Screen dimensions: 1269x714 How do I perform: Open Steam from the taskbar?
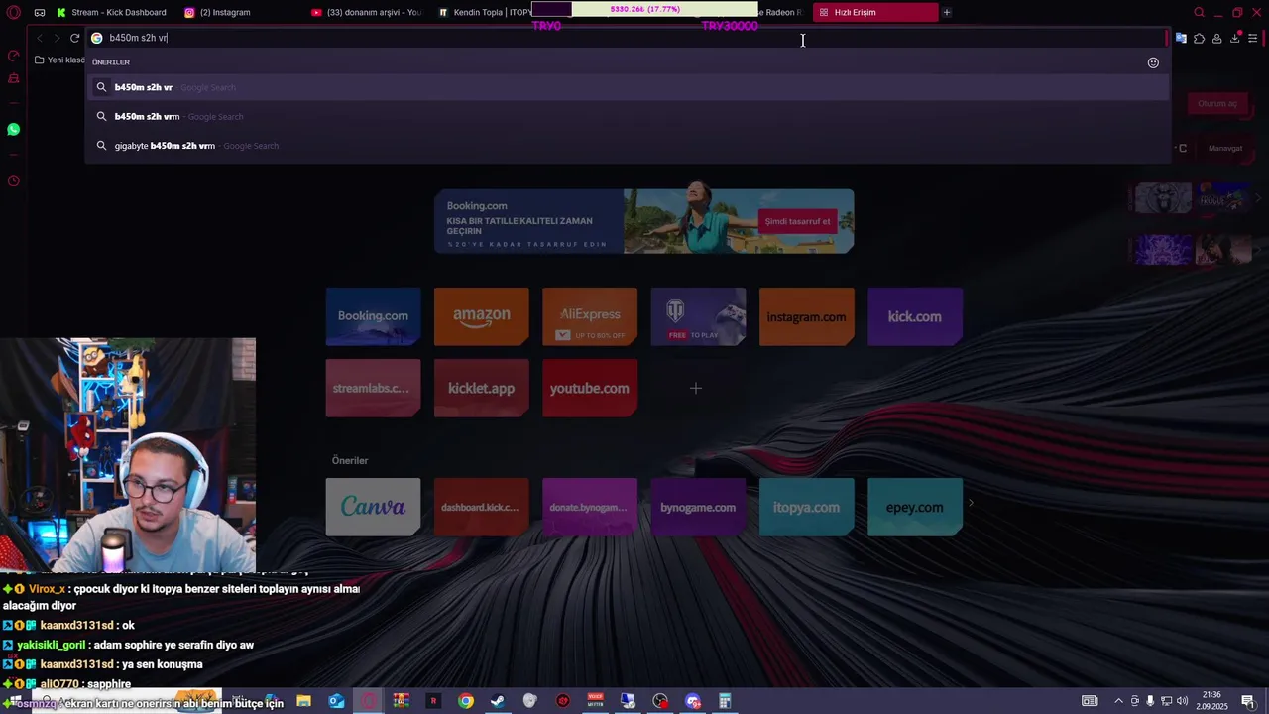[x=498, y=701]
